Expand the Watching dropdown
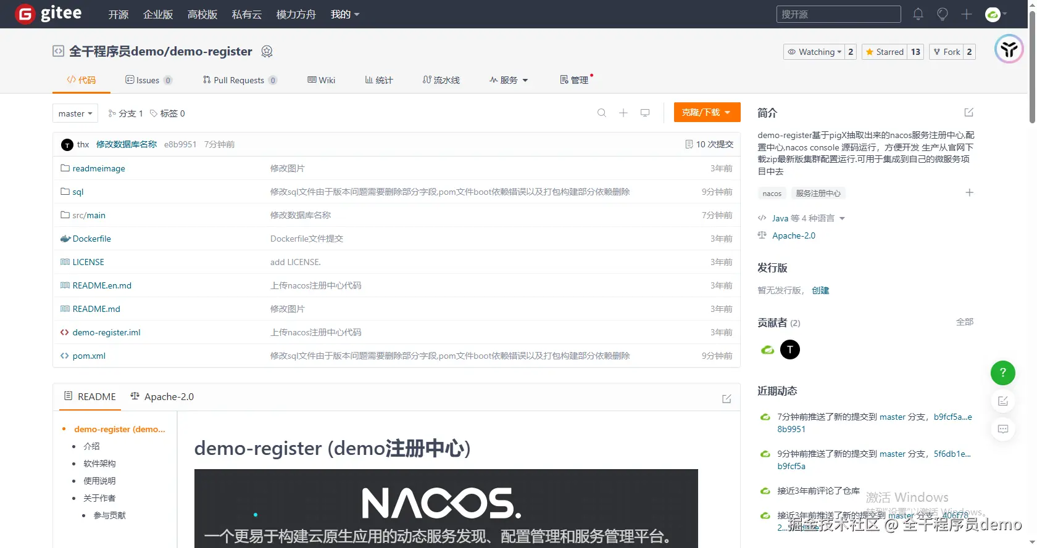Viewport: 1037px width, 548px height. (x=814, y=52)
